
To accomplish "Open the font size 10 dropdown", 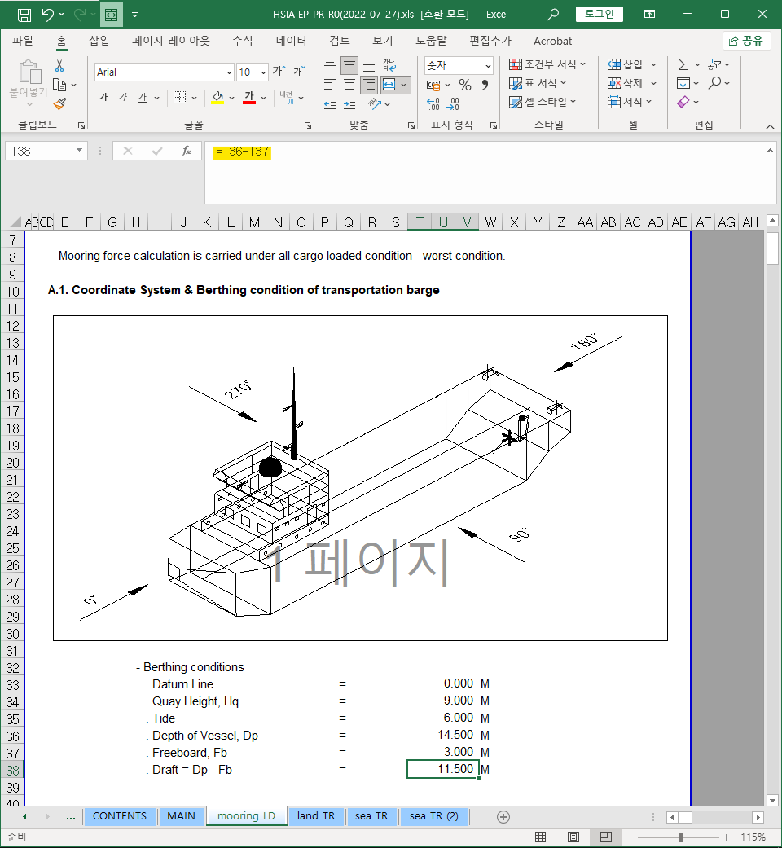I will (263, 72).
